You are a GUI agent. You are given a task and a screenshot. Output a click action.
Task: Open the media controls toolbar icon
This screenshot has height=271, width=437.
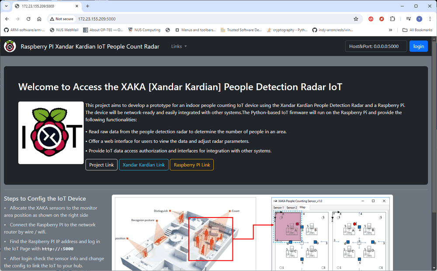click(x=409, y=19)
